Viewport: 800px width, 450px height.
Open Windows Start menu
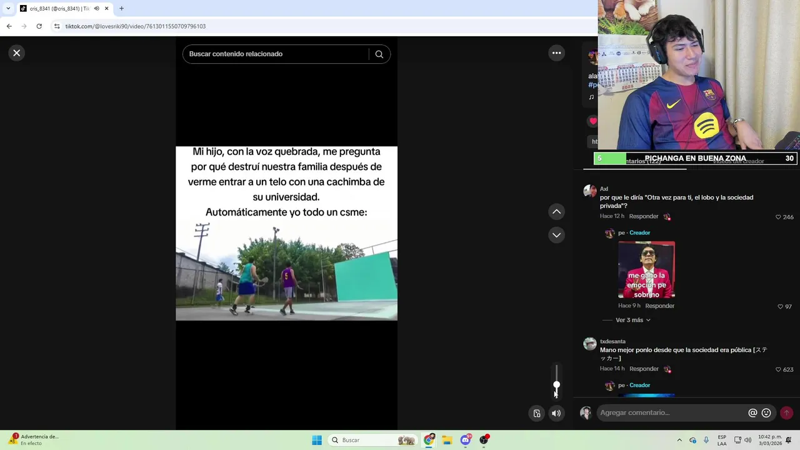[317, 440]
